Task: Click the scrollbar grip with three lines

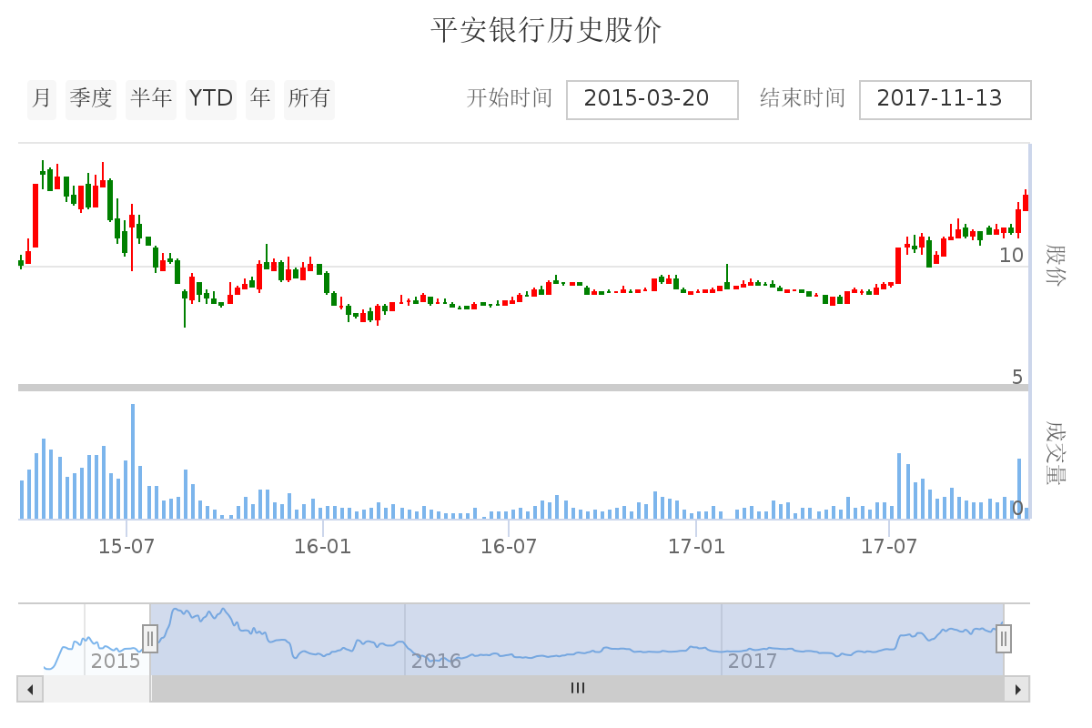Action: point(578,689)
